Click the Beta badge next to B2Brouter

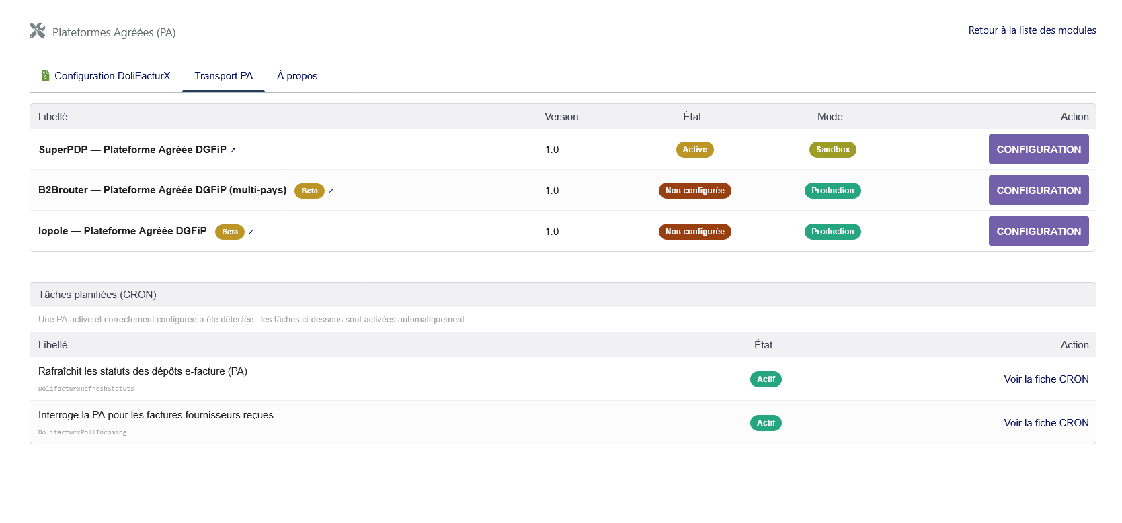click(309, 191)
